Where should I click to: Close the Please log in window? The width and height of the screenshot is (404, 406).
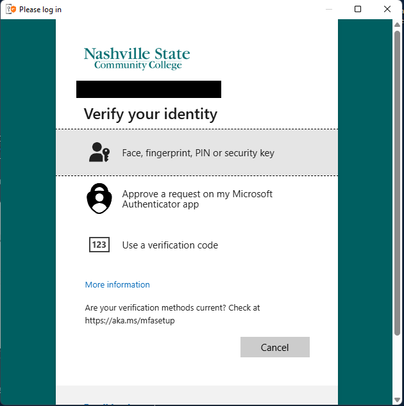pos(387,9)
